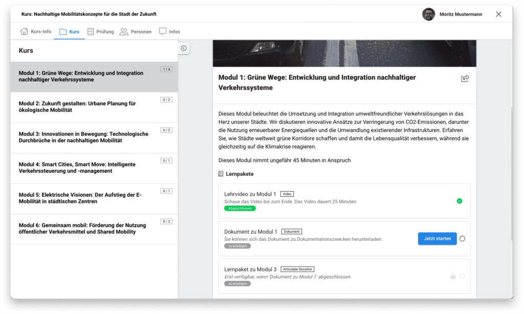Open the Prüfung tab
Image resolution: width=524 pixels, height=314 pixels.
point(105,32)
